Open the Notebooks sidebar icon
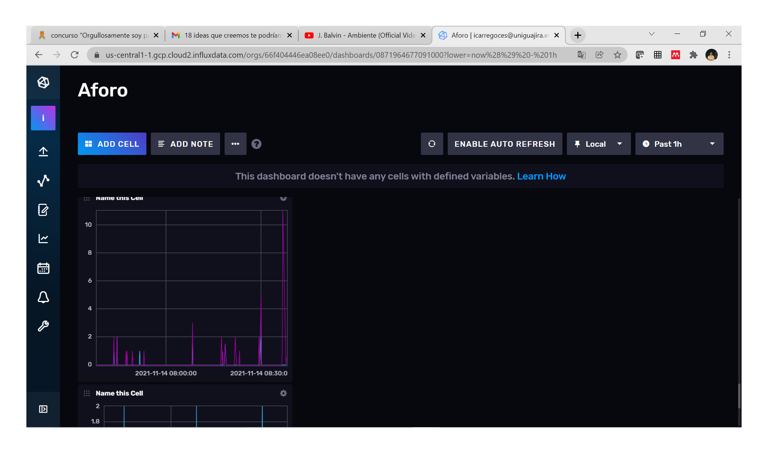The image size is (768, 454). coord(43,210)
